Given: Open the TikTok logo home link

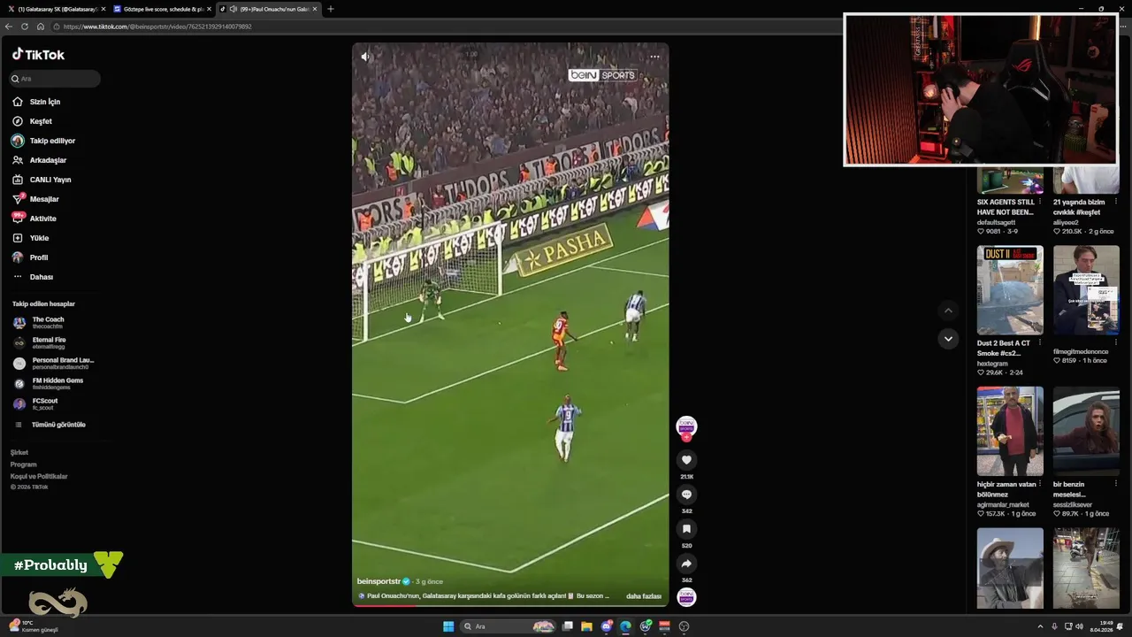Looking at the screenshot, I should point(38,54).
